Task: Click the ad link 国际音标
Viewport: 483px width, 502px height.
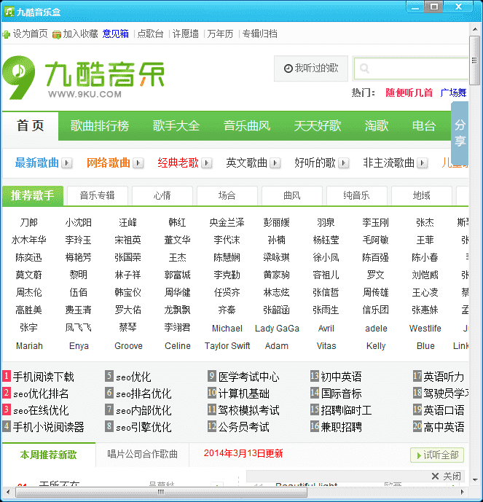Action: [341, 393]
